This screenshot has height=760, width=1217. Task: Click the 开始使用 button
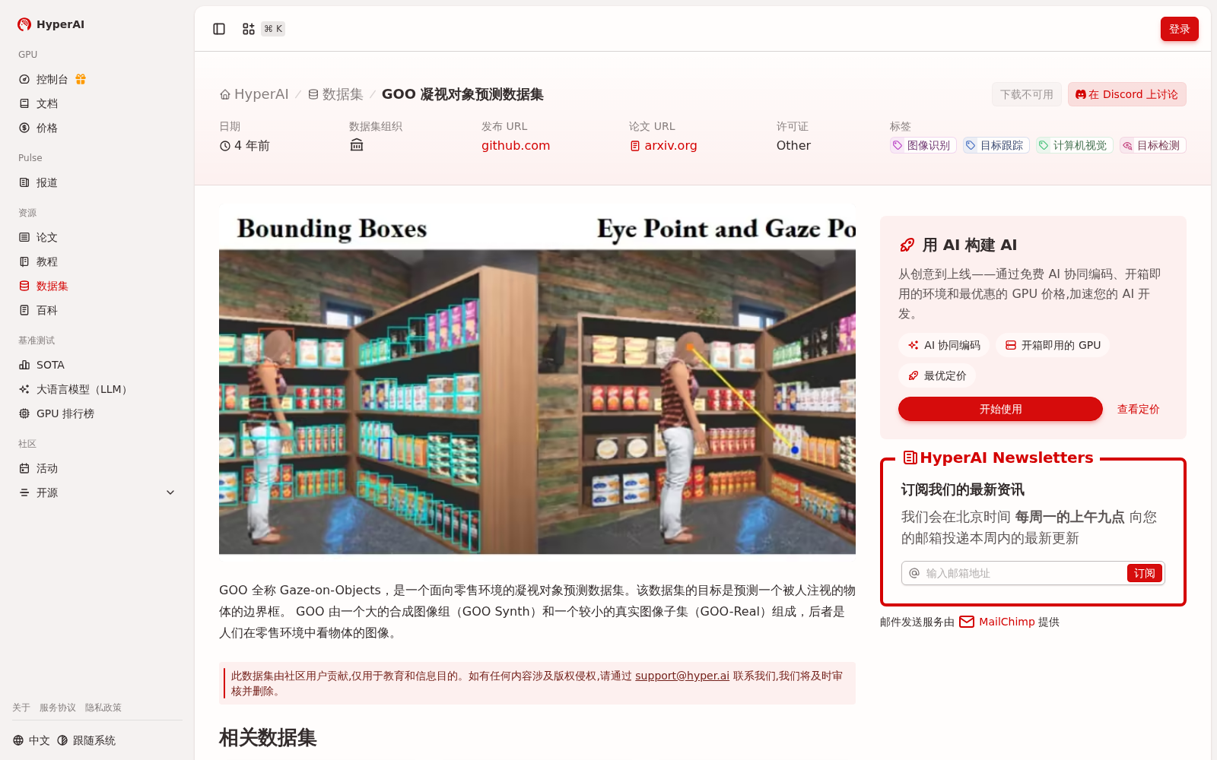point(1000,409)
